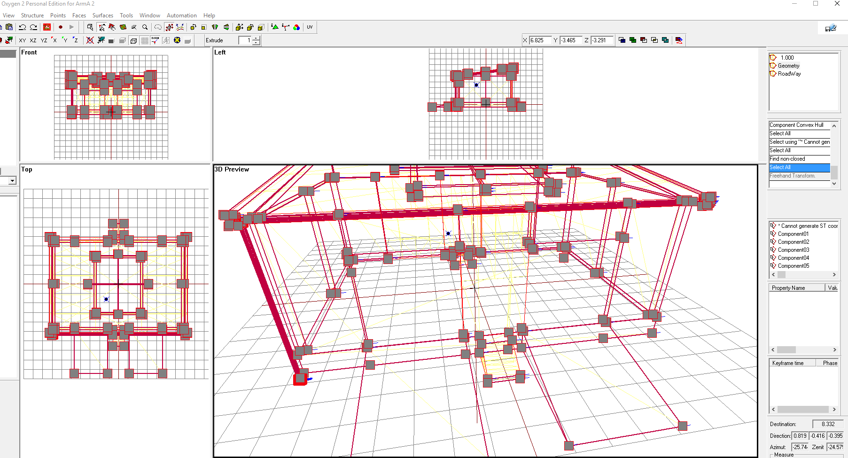Select the Component03 named selection
Viewport: 848px width, 458px height.
click(794, 250)
